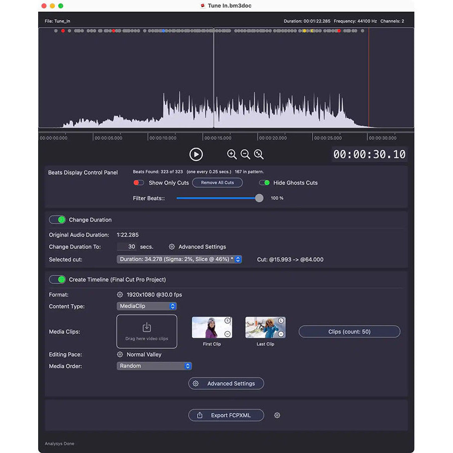Select the Last Clip thumbnail
Image resolution: width=453 pixels, height=453 pixels.
265,327
